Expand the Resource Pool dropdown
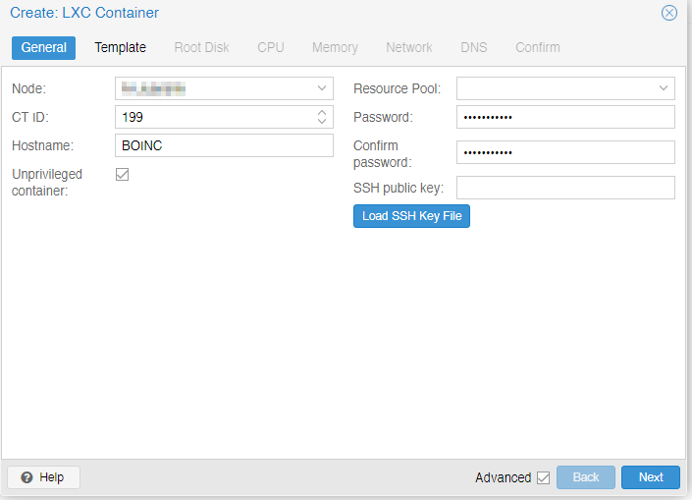The image size is (692, 500). (x=664, y=88)
